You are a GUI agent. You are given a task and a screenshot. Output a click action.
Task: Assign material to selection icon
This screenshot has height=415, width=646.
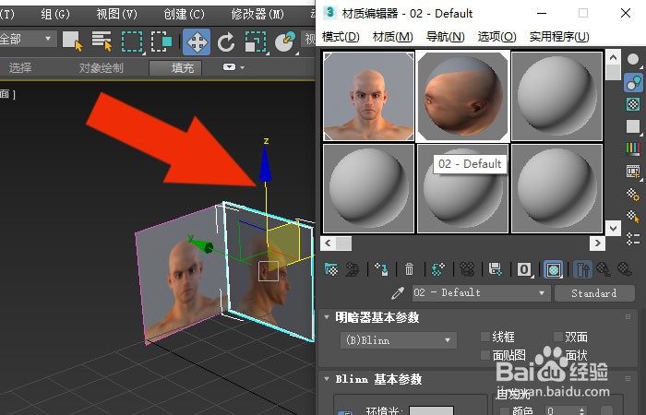[x=381, y=269]
